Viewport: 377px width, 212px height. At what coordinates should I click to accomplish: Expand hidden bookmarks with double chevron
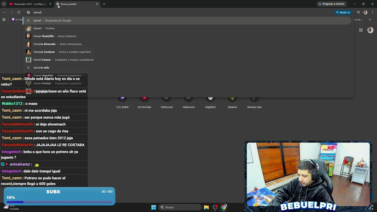coord(370,20)
